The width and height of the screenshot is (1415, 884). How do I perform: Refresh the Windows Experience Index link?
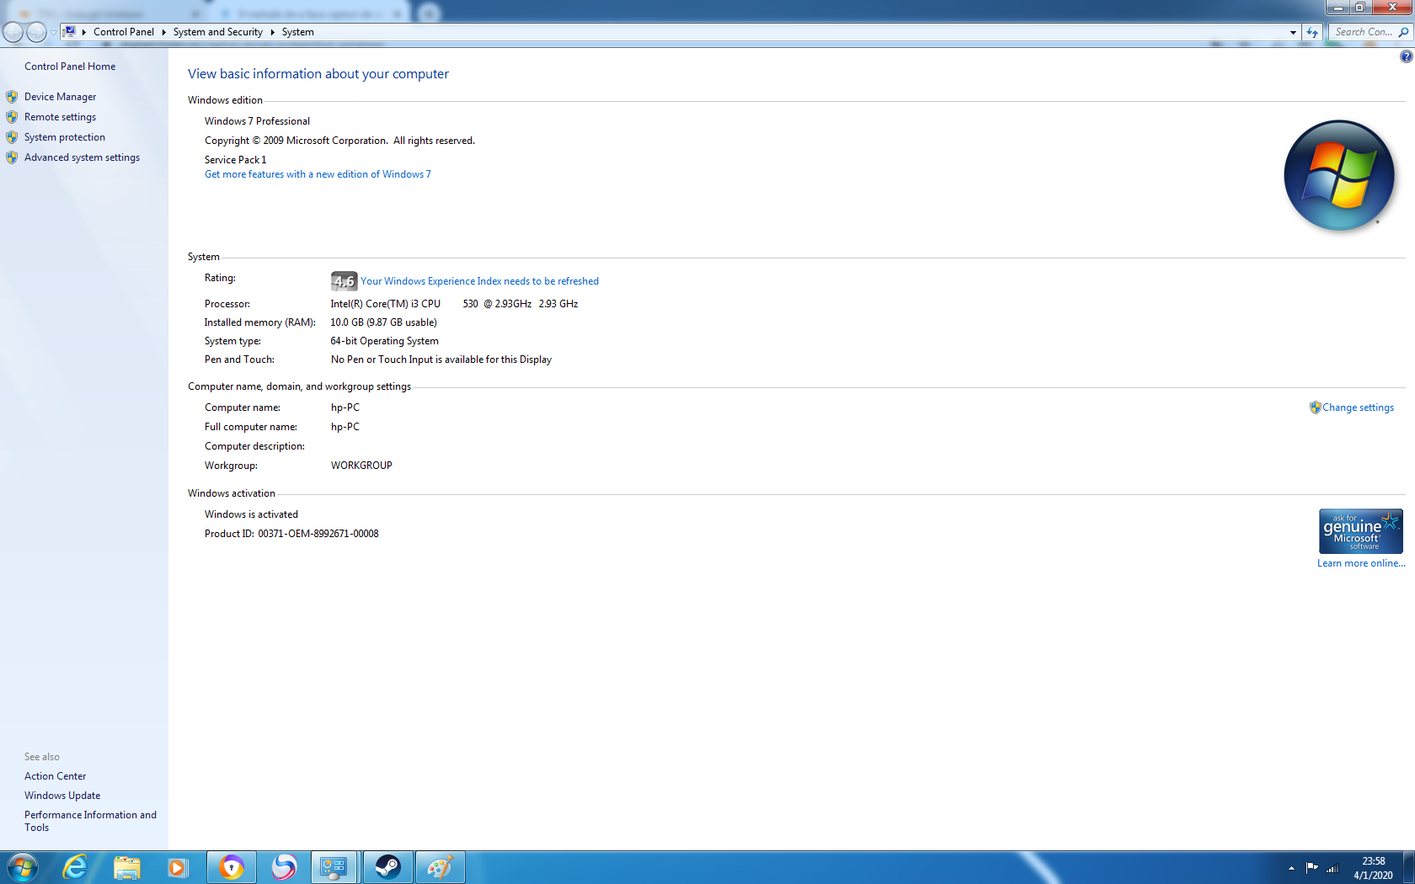pyautogui.click(x=479, y=281)
